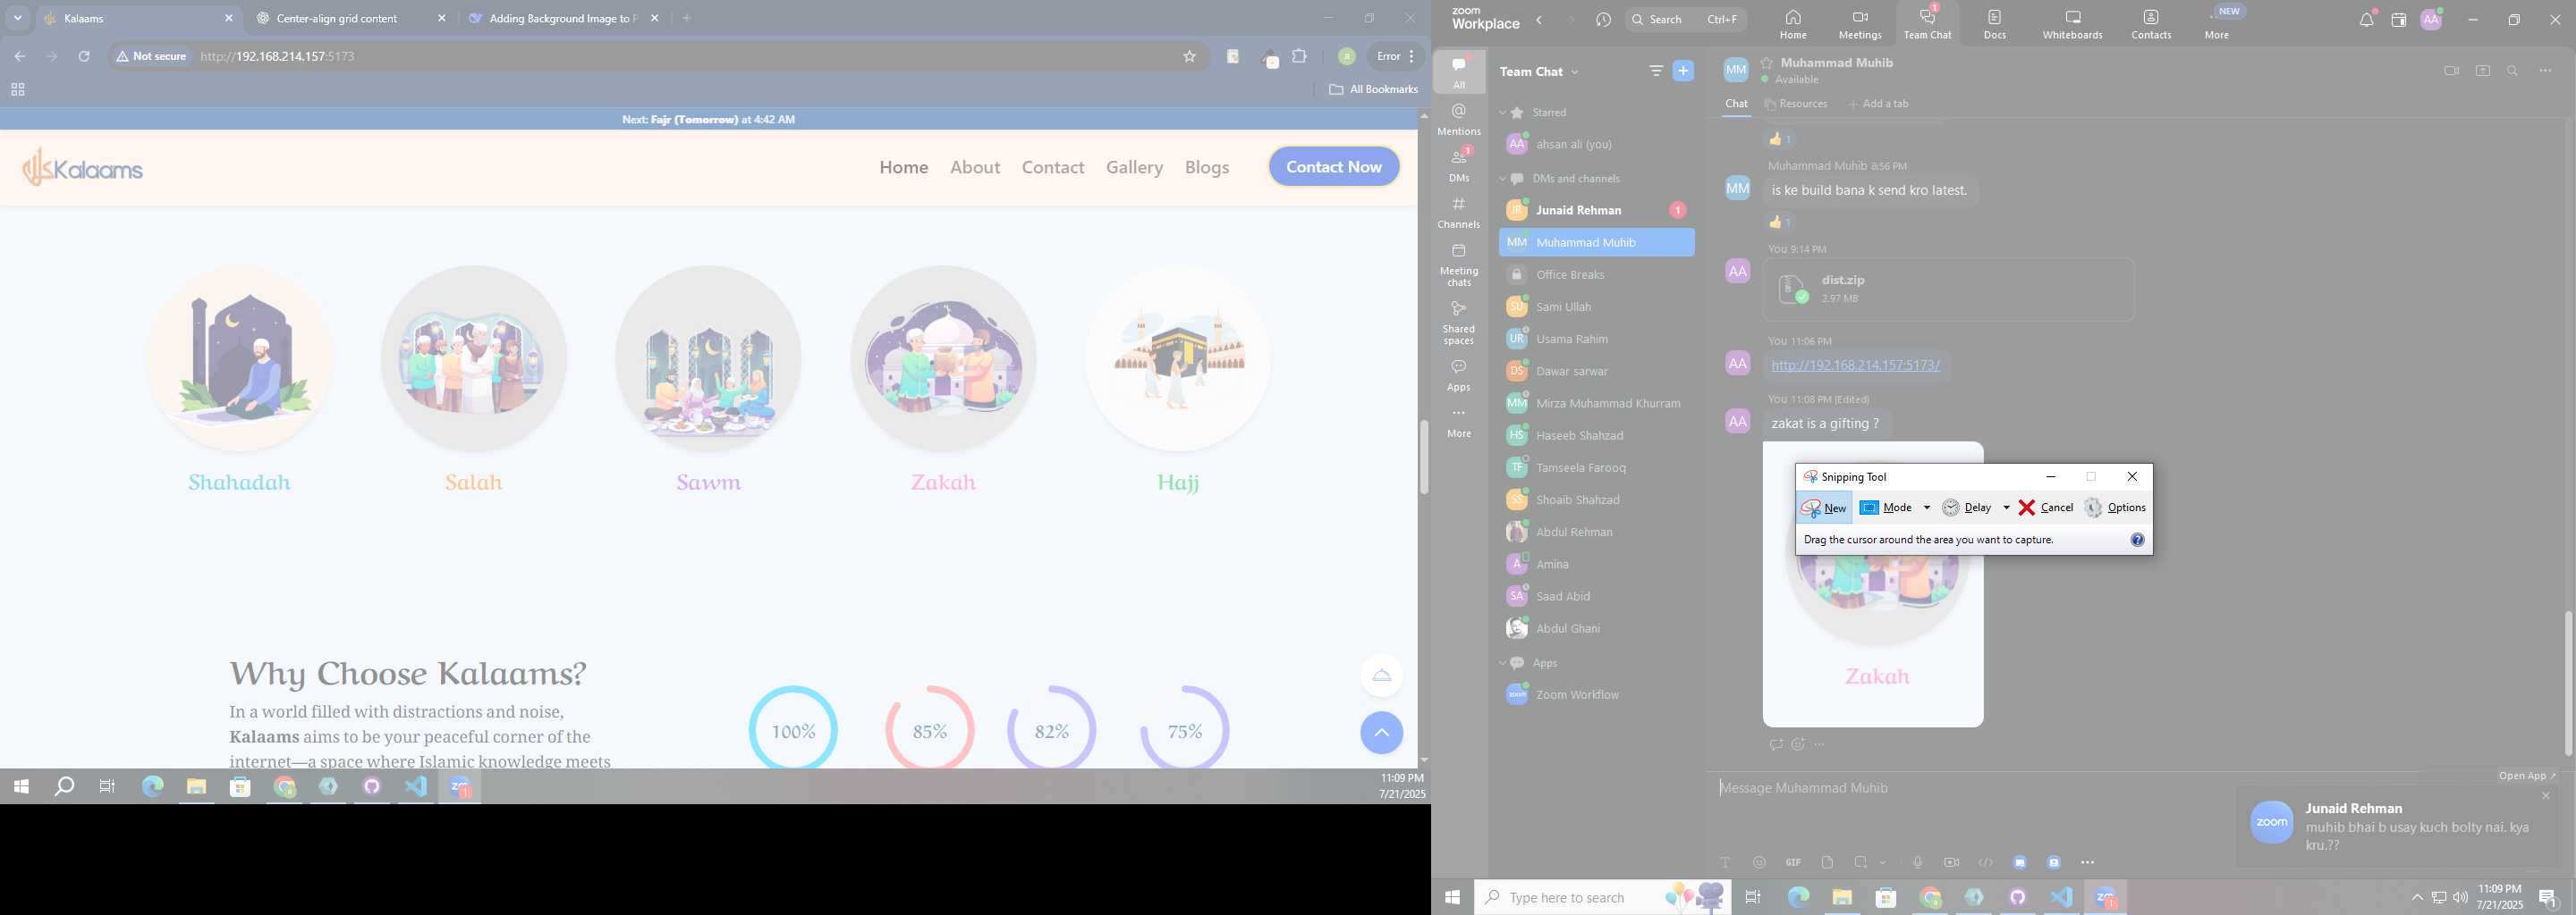Click the Contact Now button
The image size is (2576, 915).
point(1333,167)
